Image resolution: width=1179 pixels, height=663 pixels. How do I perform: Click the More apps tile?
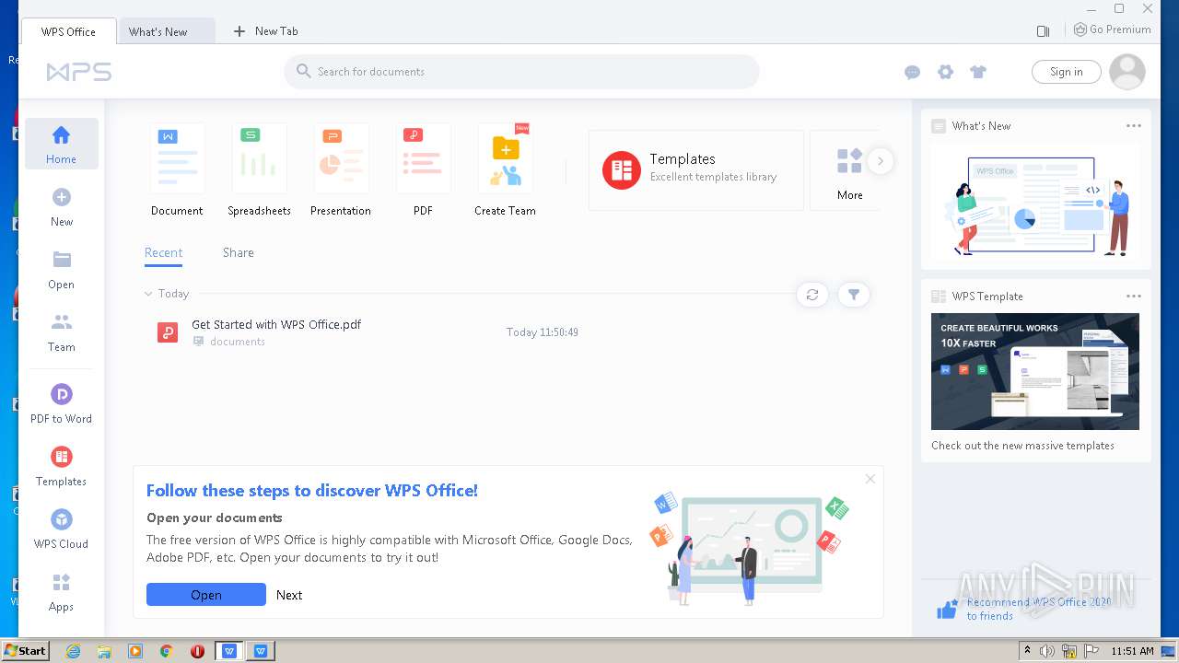tap(849, 170)
